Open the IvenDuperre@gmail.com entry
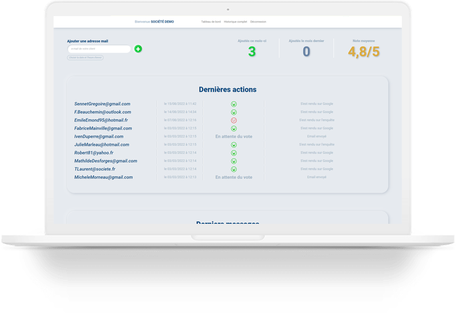 [x=98, y=136]
